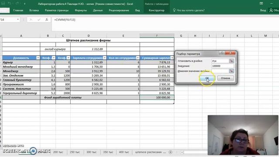Switch to the '400 тыс' sheet tab
The height and width of the screenshot is (157, 279).
[x=124, y=152]
